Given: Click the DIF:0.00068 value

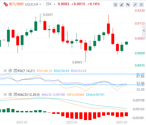Looking at the screenshot, I should pyautogui.click(x=75, y=95).
